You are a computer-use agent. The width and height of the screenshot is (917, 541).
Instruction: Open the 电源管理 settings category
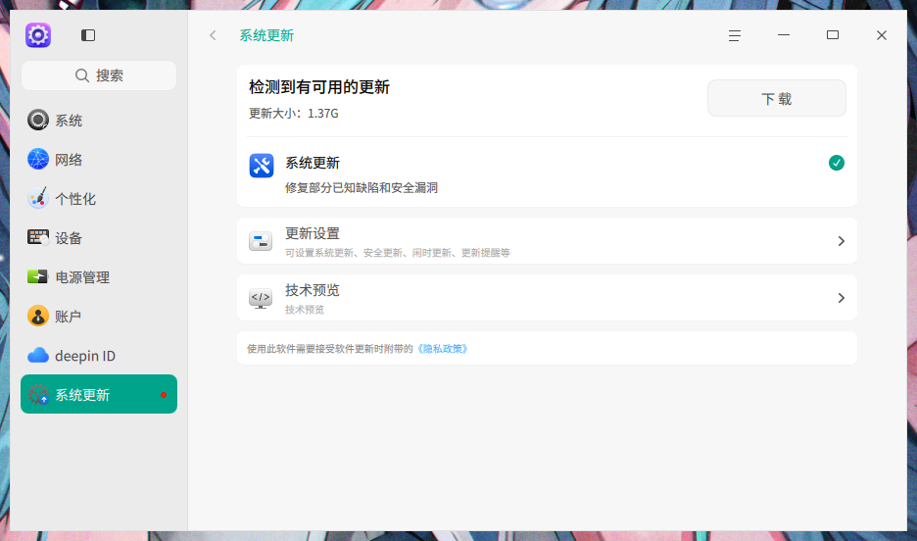pyautogui.click(x=99, y=276)
